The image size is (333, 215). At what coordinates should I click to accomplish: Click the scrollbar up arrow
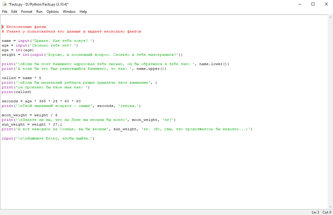330,17
